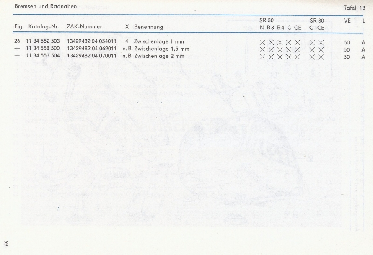Image resolution: width=373 pixels, height=255 pixels.
Task: Click VE value '50' in Zwischenlage 1 mm row
Action: (x=347, y=43)
